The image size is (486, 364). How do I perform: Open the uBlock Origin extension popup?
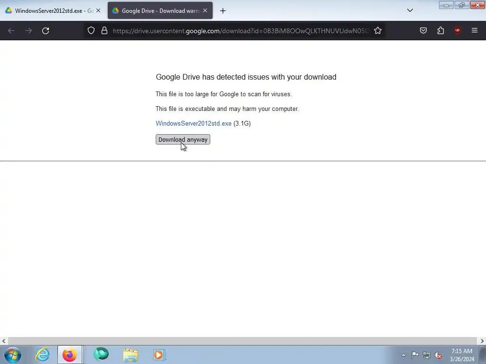pyautogui.click(x=457, y=30)
